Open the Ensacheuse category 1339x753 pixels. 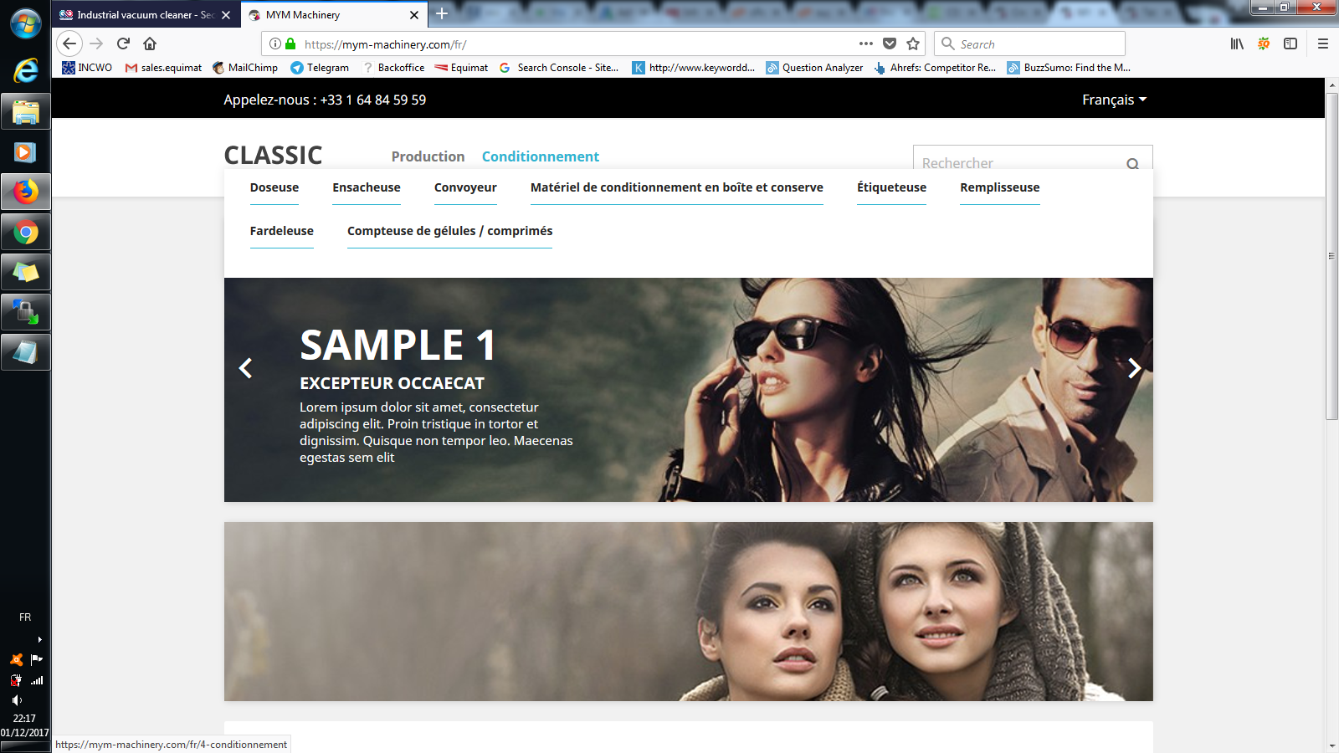point(367,187)
